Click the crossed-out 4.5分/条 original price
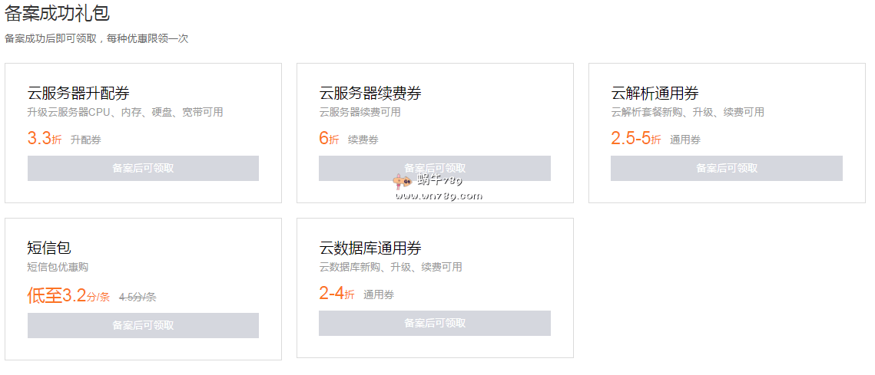 [x=138, y=298]
